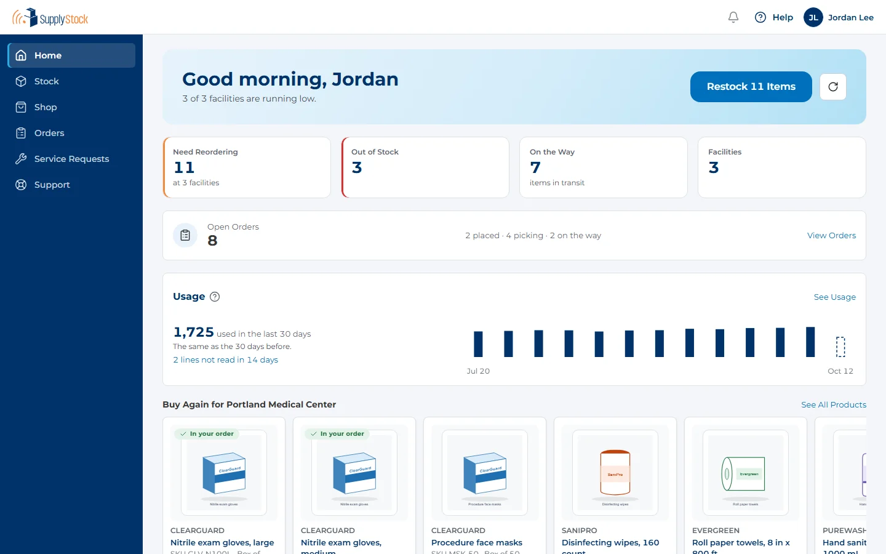The height and width of the screenshot is (554, 886).
Task: Follow the See Usage link
Action: 835,297
